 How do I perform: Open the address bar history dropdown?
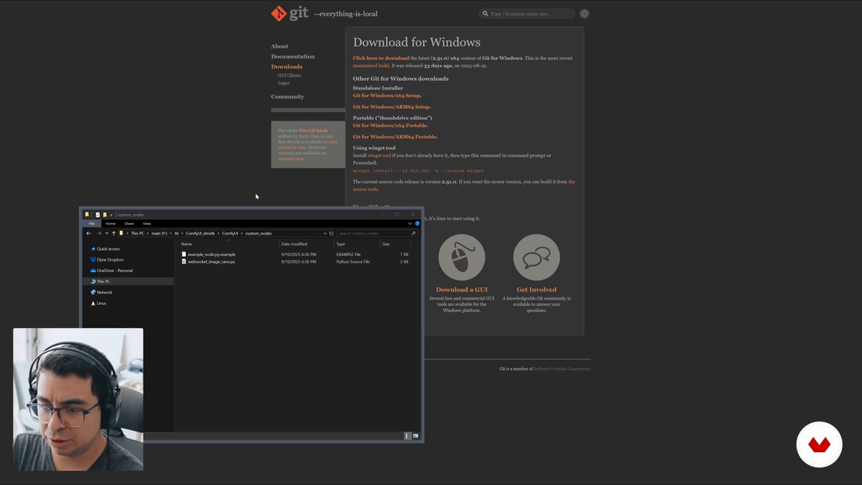(x=325, y=233)
